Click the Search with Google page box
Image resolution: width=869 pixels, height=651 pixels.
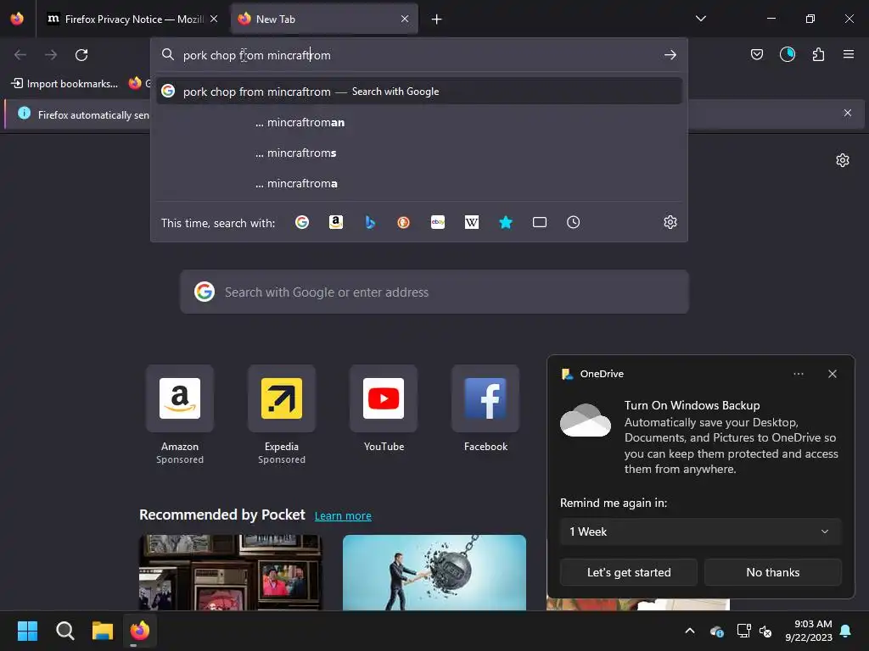pyautogui.click(x=434, y=292)
